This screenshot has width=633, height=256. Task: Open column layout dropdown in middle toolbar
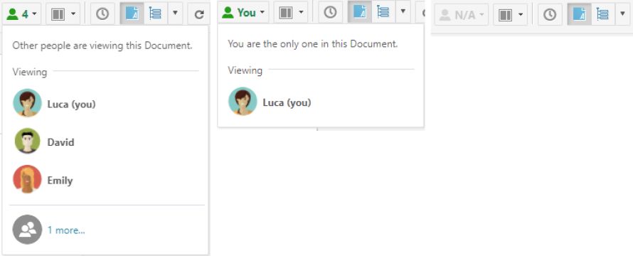291,13
